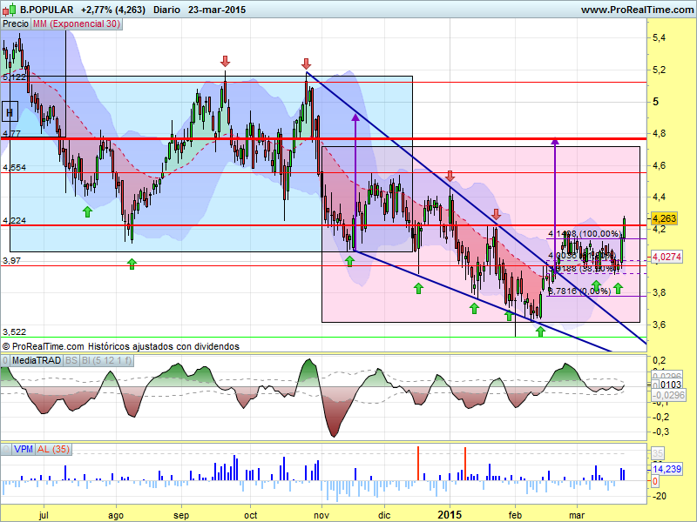Click the H marker box on chart
Viewport: 697px width, 522px height.
[10, 112]
